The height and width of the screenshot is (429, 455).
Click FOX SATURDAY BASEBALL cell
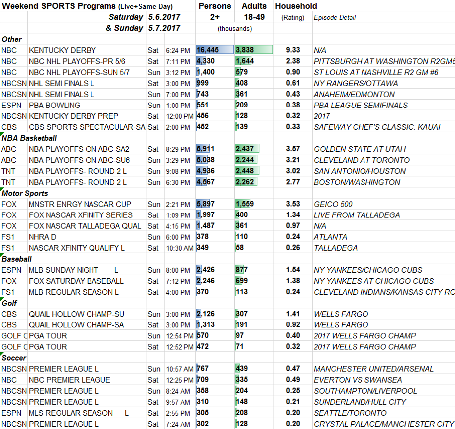(87, 281)
